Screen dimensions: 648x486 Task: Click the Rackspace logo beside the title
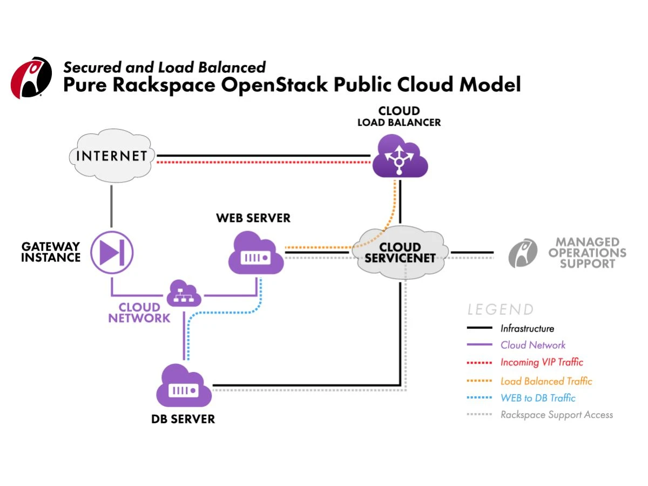click(x=31, y=77)
